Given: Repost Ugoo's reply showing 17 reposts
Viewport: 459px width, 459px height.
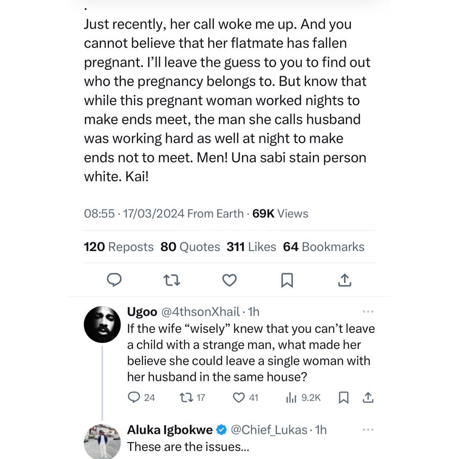Looking at the screenshot, I should (186, 397).
